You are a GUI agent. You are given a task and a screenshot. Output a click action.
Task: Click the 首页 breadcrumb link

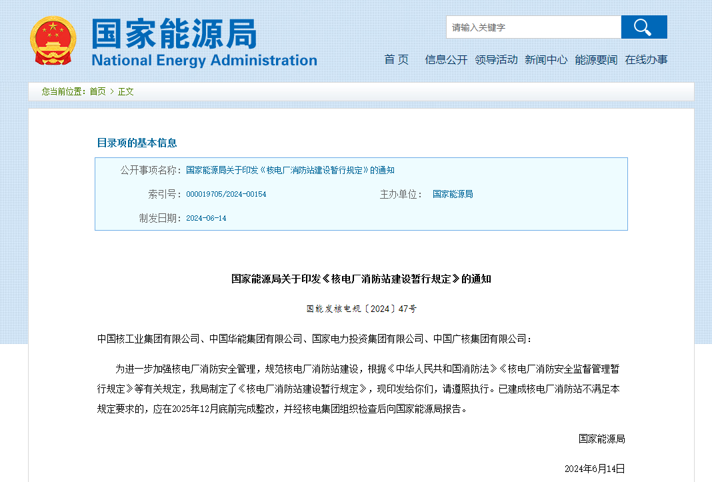97,92
